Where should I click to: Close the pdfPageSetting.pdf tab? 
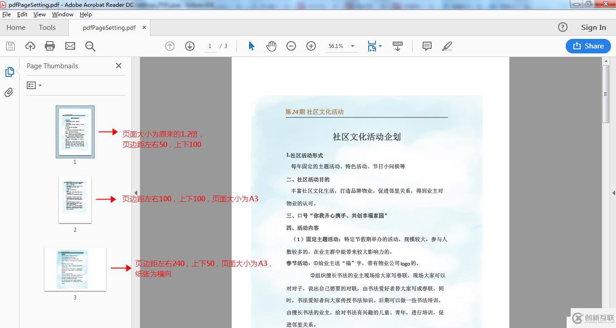[144, 27]
